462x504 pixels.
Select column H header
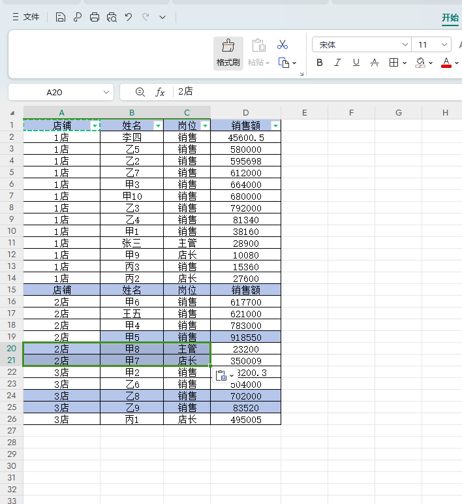pyautogui.click(x=445, y=112)
